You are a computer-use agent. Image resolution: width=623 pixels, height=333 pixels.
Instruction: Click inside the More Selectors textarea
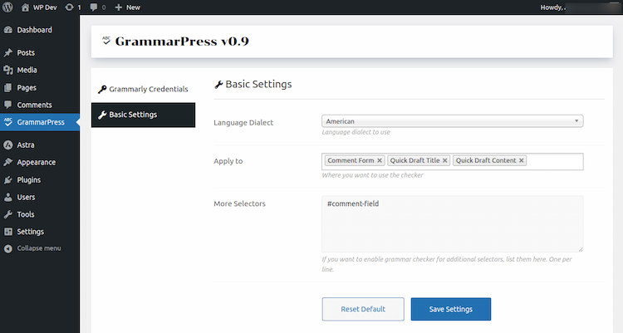coord(452,223)
